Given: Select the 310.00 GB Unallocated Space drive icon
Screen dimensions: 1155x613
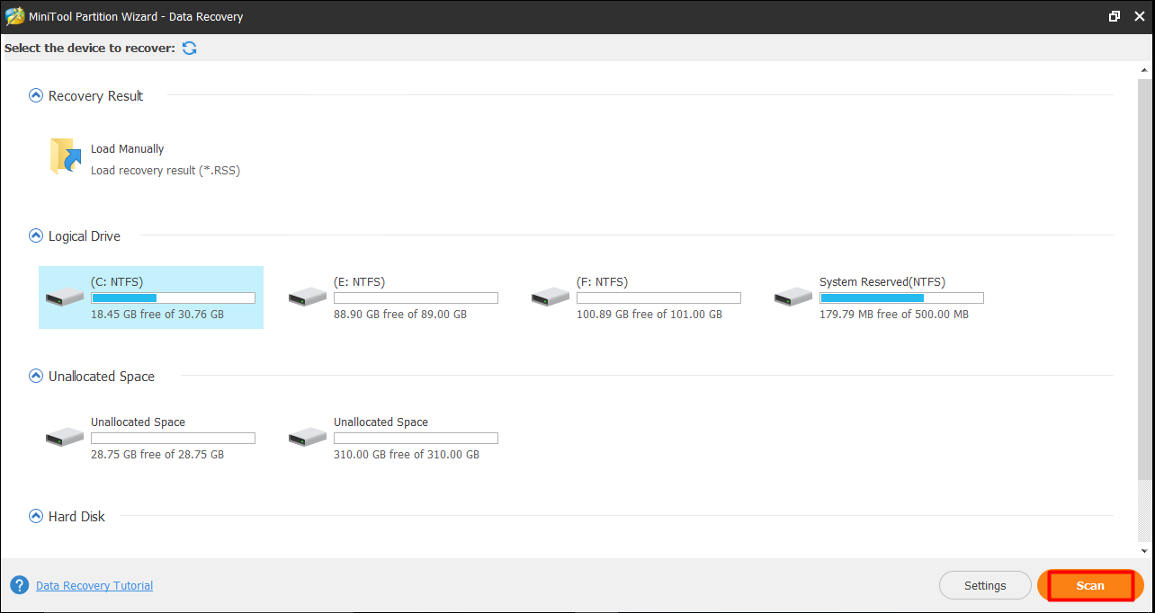Looking at the screenshot, I should 308,437.
